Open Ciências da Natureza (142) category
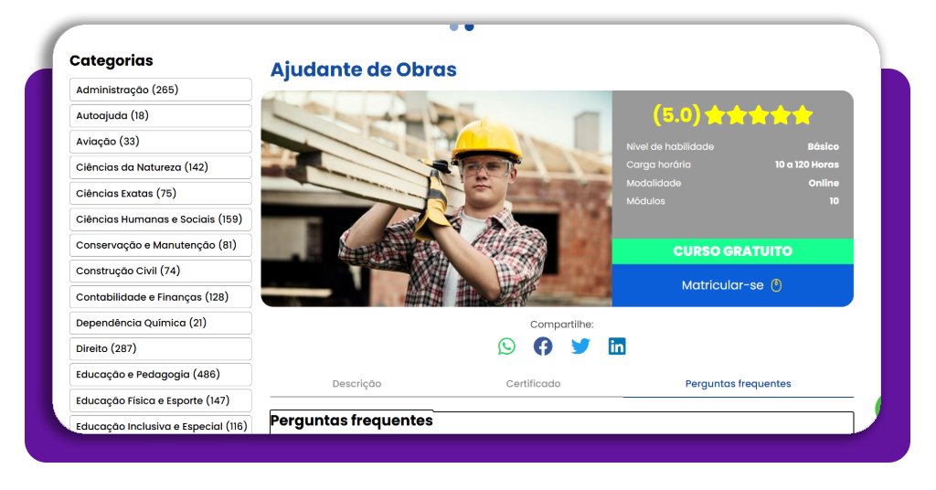Viewport: 936px width, 490px height. (x=161, y=167)
